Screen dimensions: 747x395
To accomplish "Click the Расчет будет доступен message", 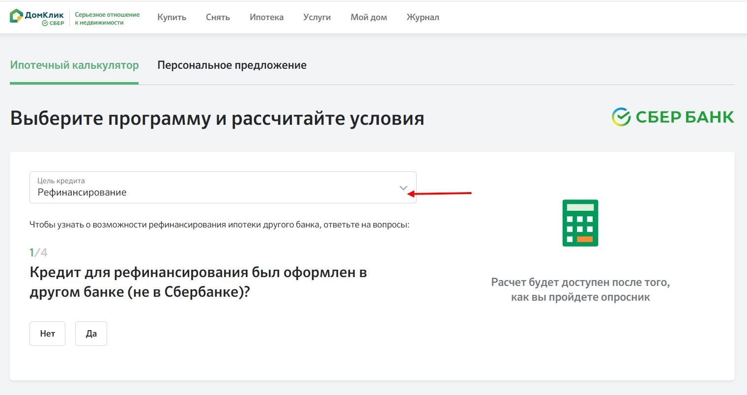I will click(580, 290).
